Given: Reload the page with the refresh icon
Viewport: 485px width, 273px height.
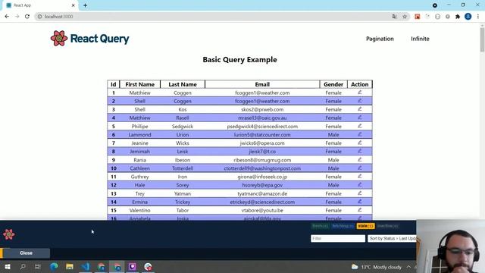Looking at the screenshot, I should (x=27, y=17).
